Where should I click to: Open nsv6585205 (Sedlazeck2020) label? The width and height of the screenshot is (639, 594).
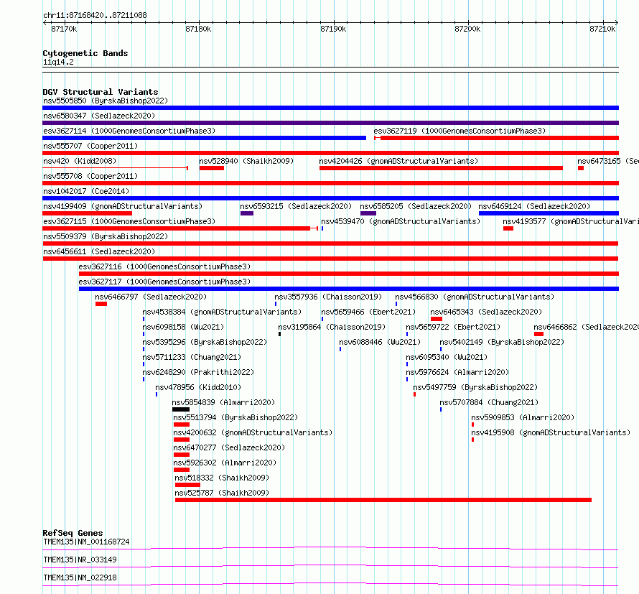point(416,206)
